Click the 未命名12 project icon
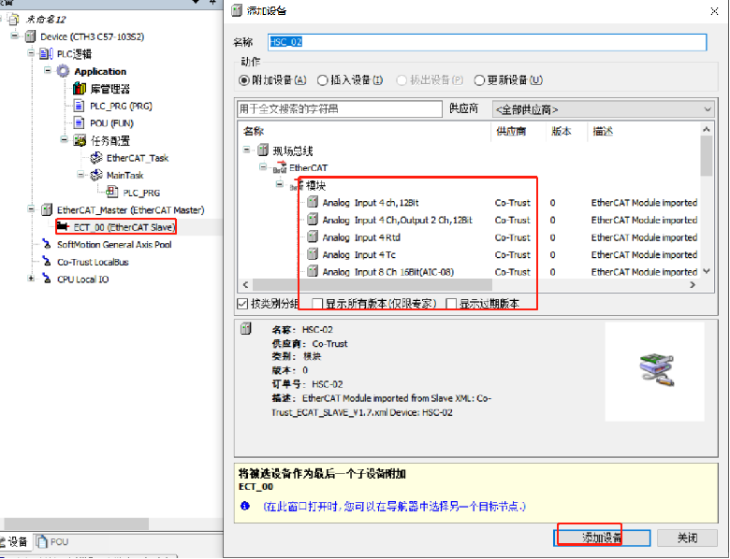The width and height of the screenshot is (730, 559). coord(14,19)
